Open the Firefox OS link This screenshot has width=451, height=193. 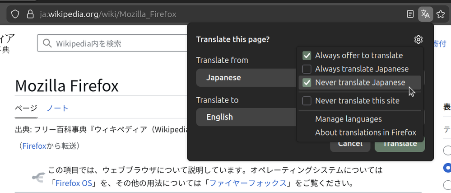click(74, 183)
